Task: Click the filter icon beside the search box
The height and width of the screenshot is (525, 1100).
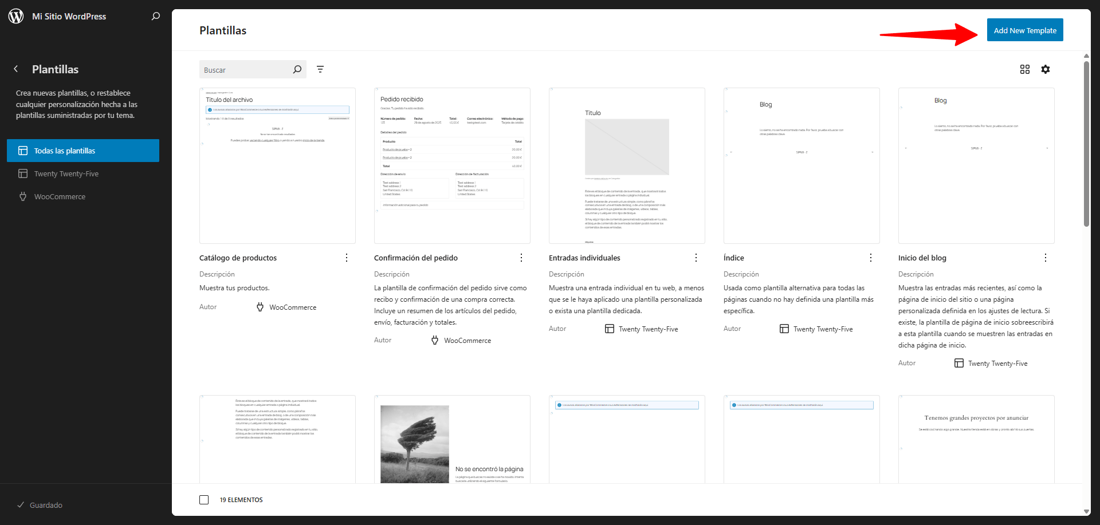Action: pos(320,69)
